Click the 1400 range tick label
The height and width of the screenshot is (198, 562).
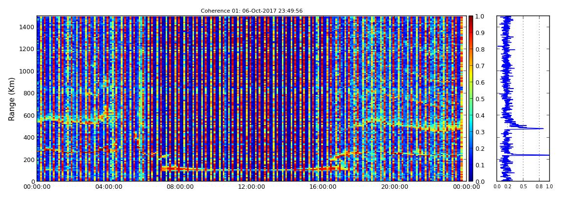[27, 27]
